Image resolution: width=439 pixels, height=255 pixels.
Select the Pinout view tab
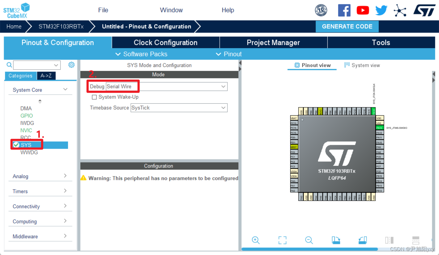(x=313, y=65)
